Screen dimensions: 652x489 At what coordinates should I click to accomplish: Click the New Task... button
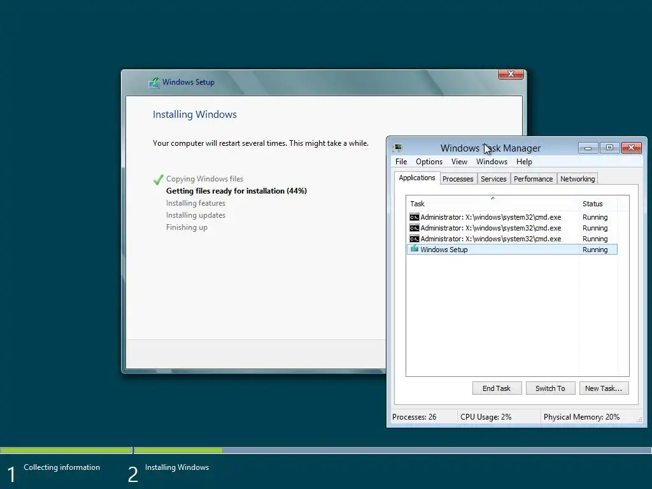[604, 388]
